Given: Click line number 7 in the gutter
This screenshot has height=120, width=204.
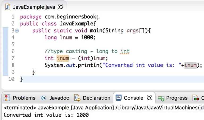Looking at the screenshot, I should coord(13,58).
